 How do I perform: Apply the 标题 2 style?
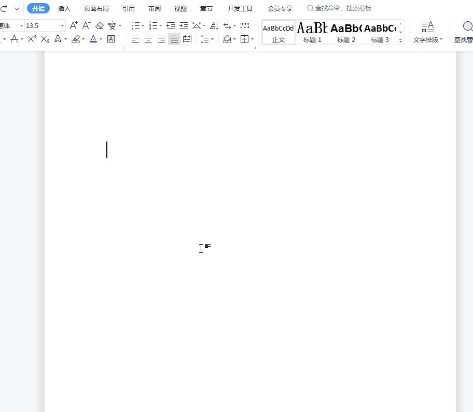tap(346, 33)
